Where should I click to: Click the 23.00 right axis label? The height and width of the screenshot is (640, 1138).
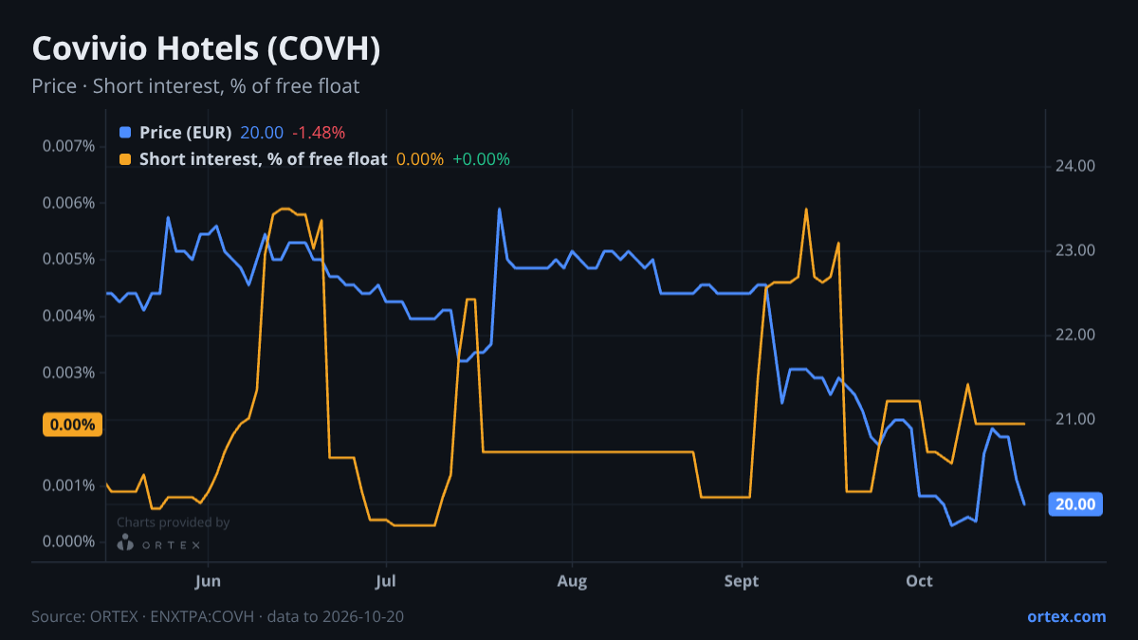(x=1075, y=250)
